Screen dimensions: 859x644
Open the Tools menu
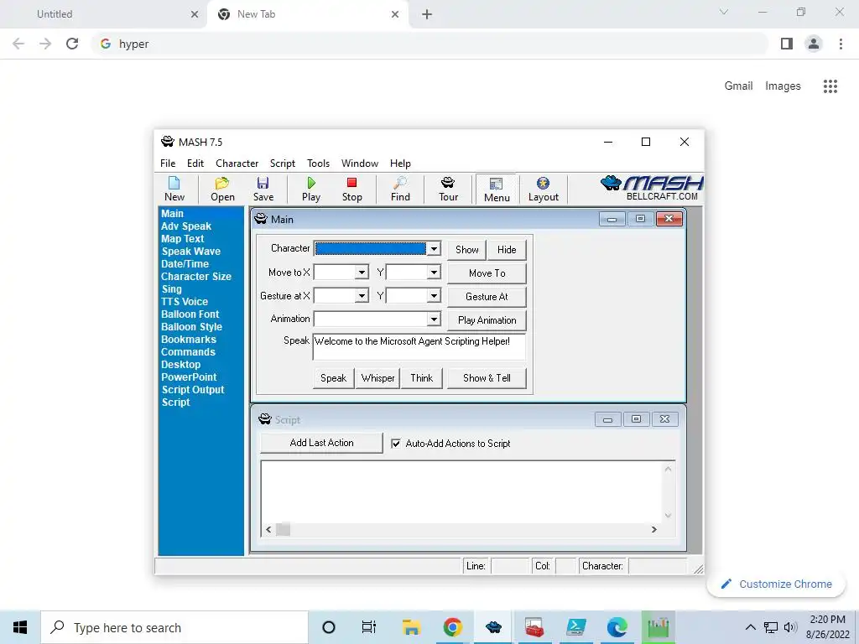318,164
